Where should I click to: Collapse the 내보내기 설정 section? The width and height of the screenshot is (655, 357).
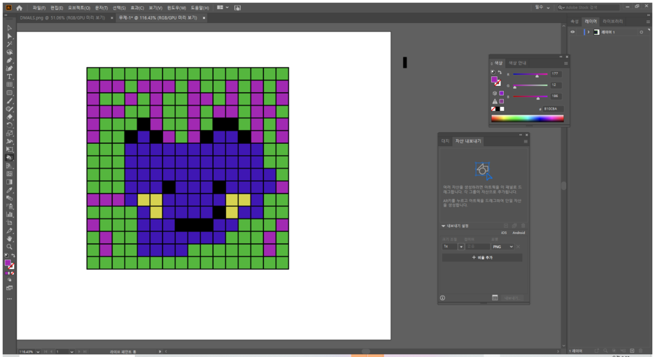coord(443,226)
